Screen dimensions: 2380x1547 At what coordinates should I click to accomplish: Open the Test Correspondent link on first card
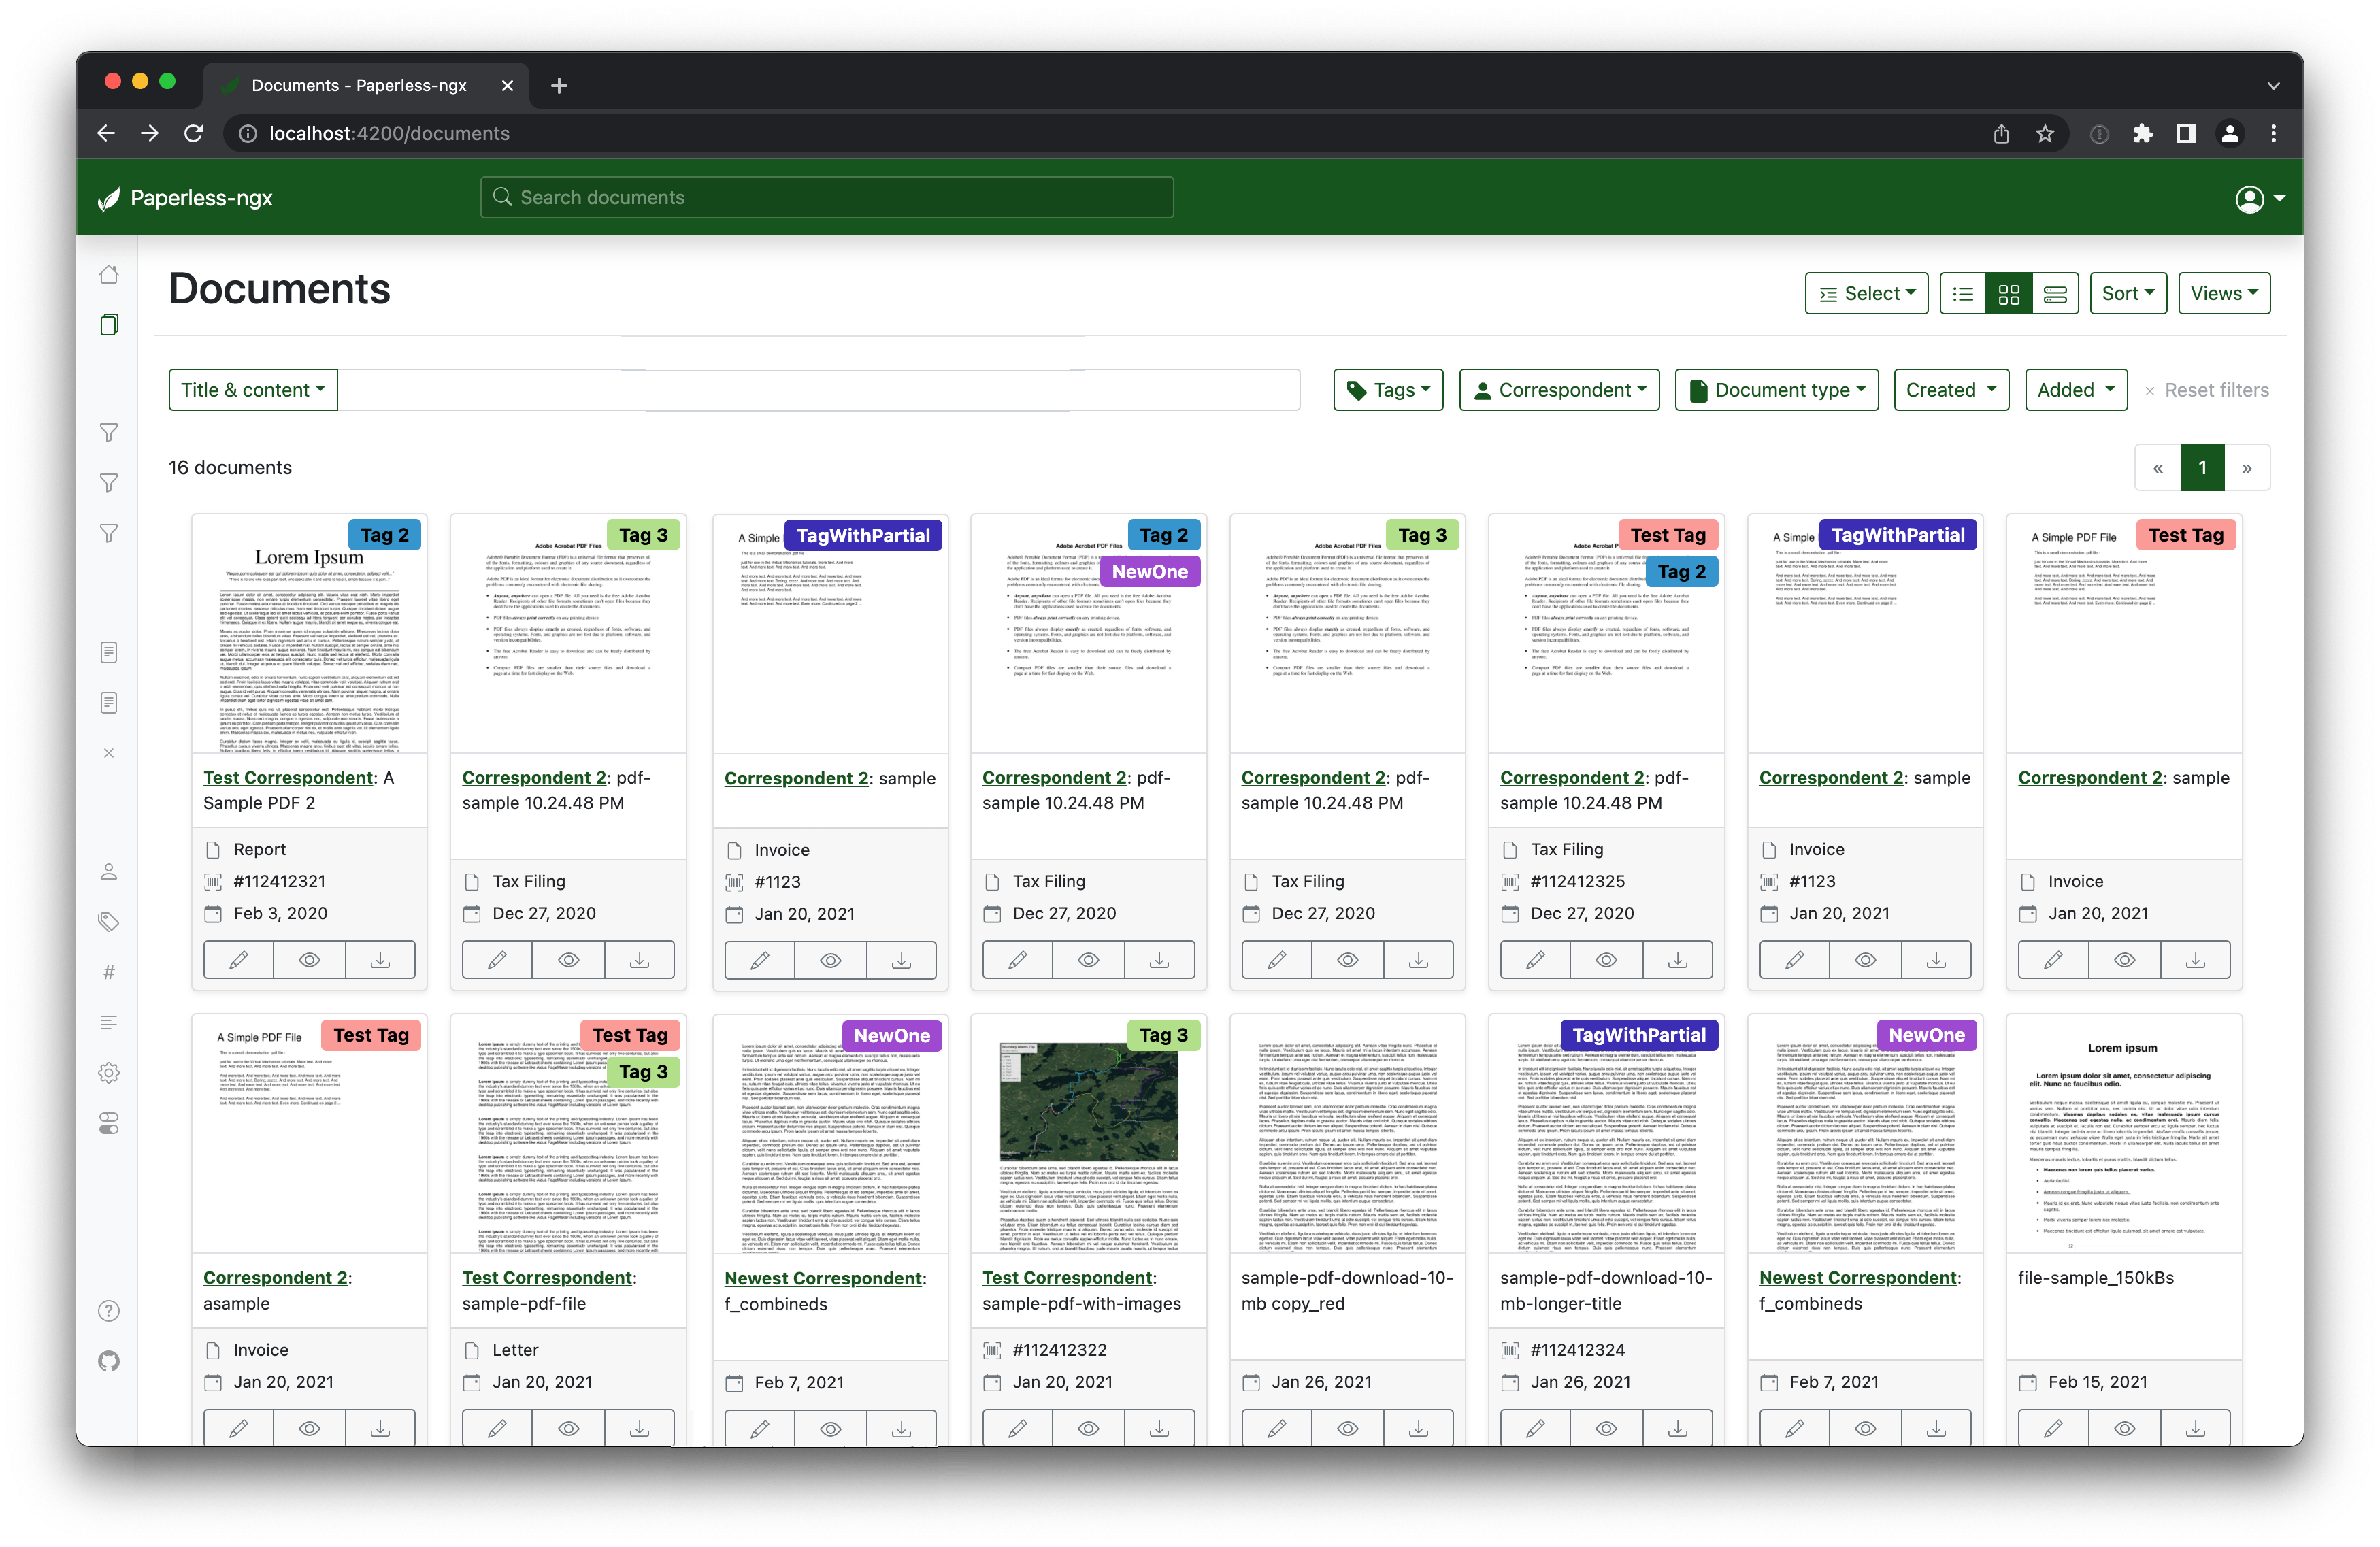tap(289, 777)
